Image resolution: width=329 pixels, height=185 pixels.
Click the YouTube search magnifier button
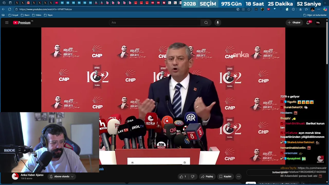point(206,23)
